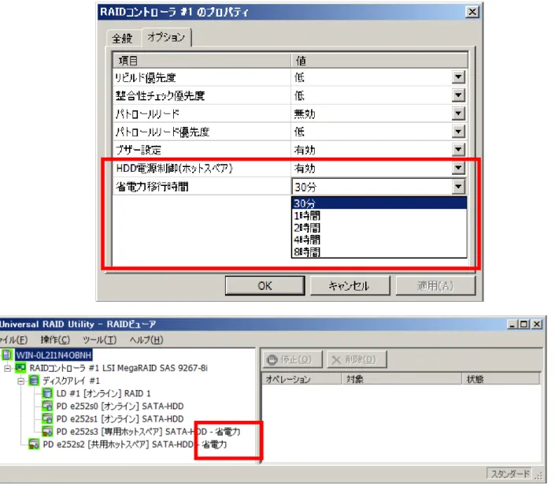Open the リビルド優先度 dropdown arrow
555x487 pixels.
click(x=458, y=77)
